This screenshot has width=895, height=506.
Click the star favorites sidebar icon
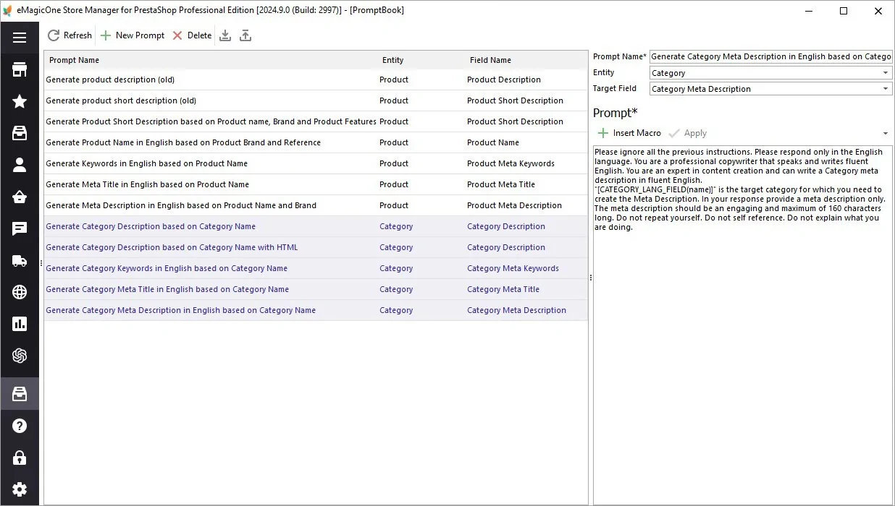coord(20,101)
